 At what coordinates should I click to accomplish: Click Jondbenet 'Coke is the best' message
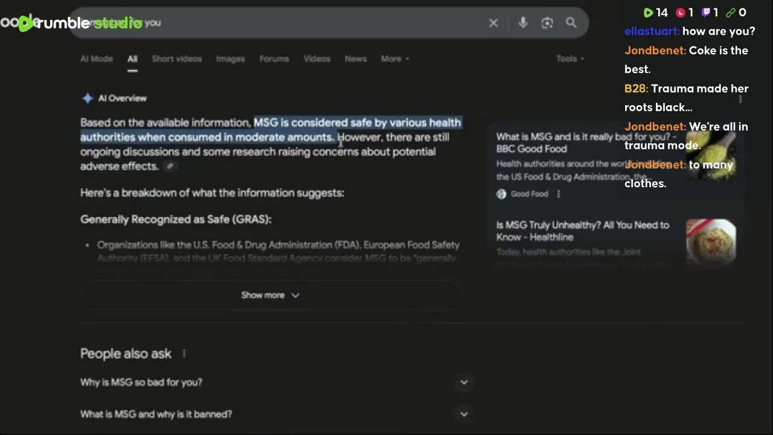click(686, 60)
